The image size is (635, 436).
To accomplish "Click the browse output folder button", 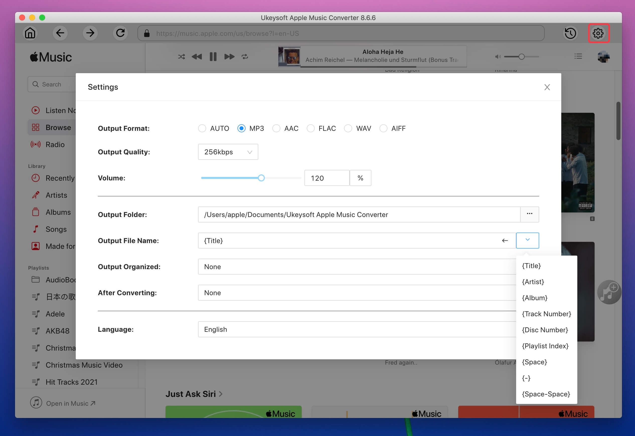I will 529,214.
